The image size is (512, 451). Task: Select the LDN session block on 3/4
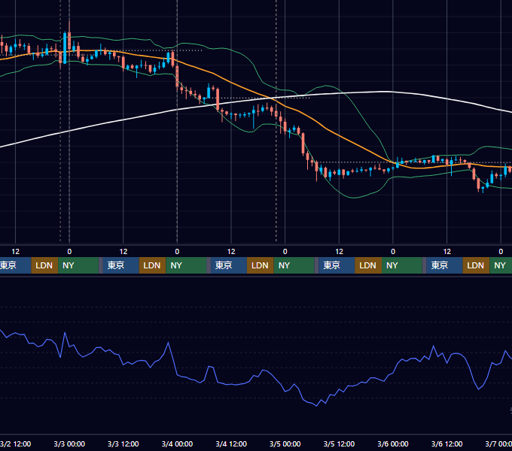[x=261, y=265]
